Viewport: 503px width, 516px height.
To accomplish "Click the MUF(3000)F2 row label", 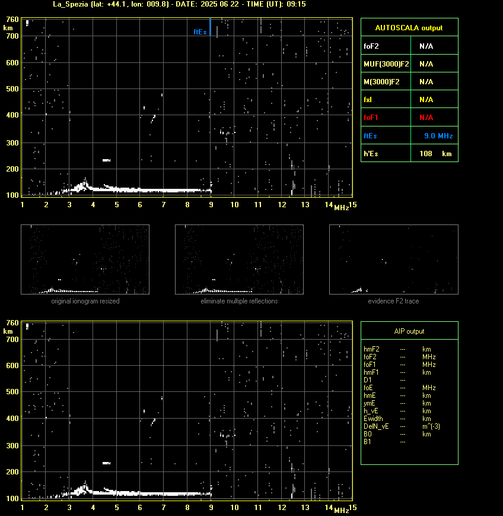I will click(386, 64).
